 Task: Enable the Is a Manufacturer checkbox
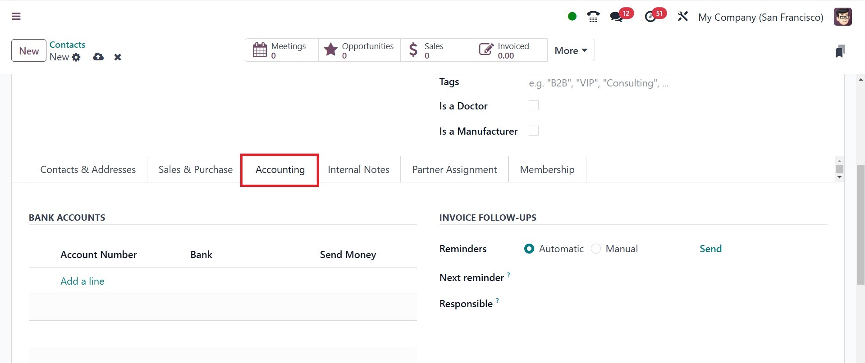pyautogui.click(x=534, y=131)
